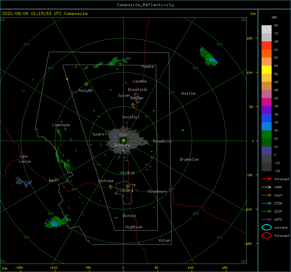Click the dBZ legend heading
291x272 pixels.
click(x=274, y=17)
